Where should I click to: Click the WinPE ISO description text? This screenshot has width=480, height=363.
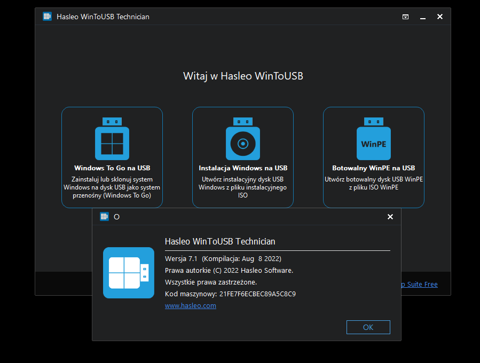click(373, 183)
